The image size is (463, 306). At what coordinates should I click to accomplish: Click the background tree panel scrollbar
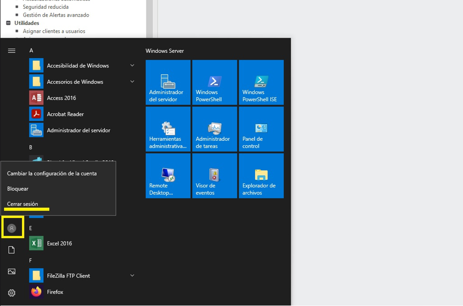149,19
